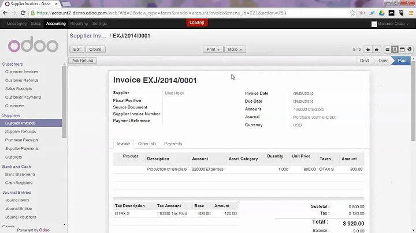Open Customer Payments in sidebar
The image size is (416, 233).
tap(23, 97)
